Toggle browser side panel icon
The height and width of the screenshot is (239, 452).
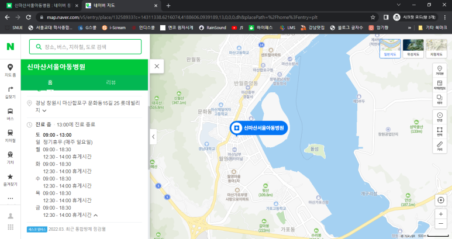(x=386, y=18)
